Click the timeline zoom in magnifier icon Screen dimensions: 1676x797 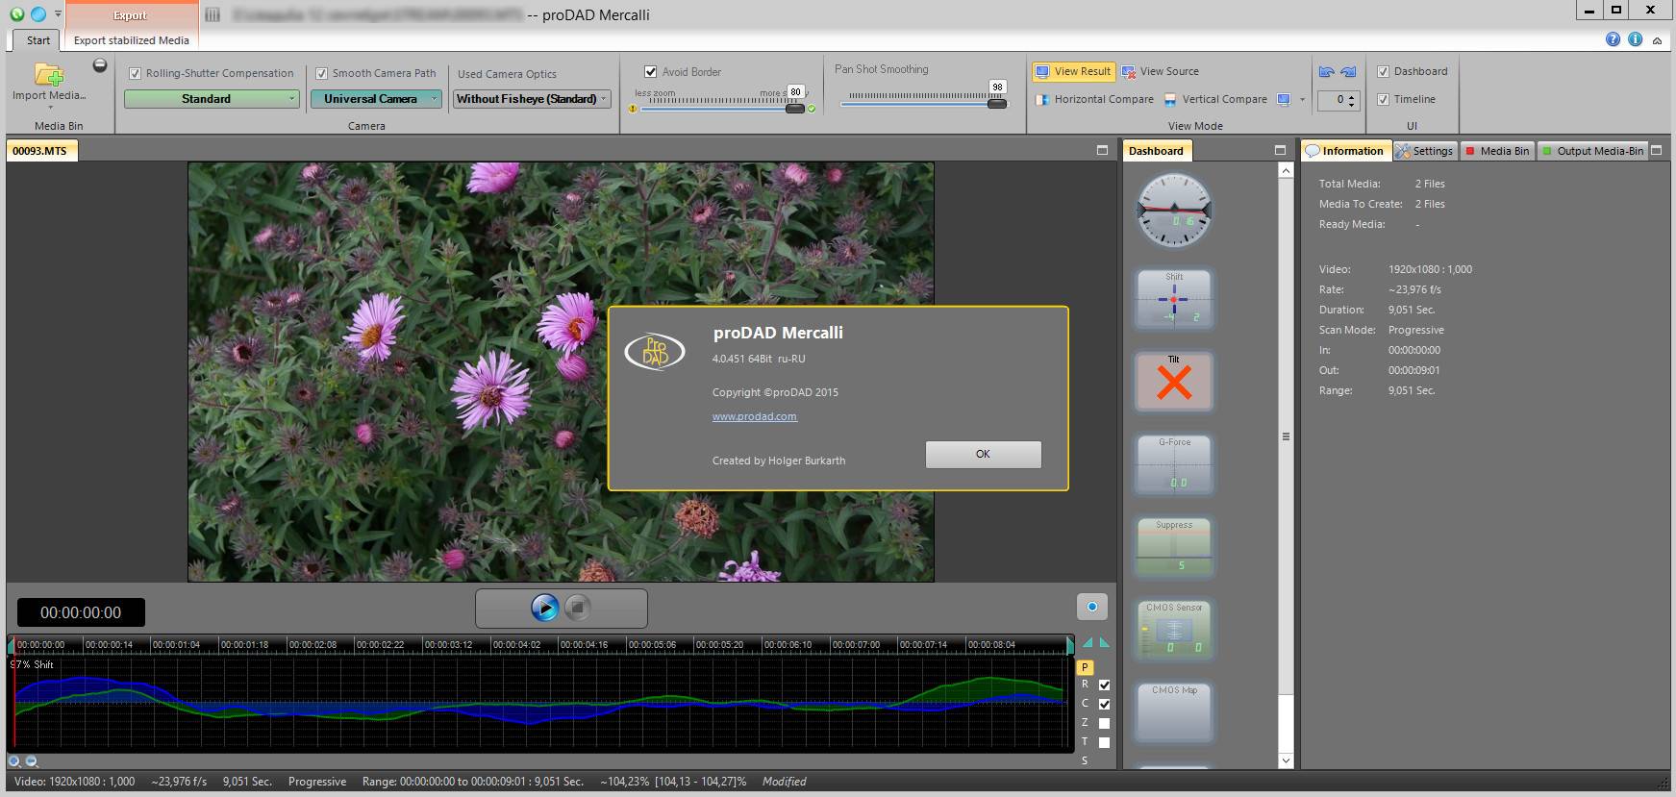tap(14, 761)
